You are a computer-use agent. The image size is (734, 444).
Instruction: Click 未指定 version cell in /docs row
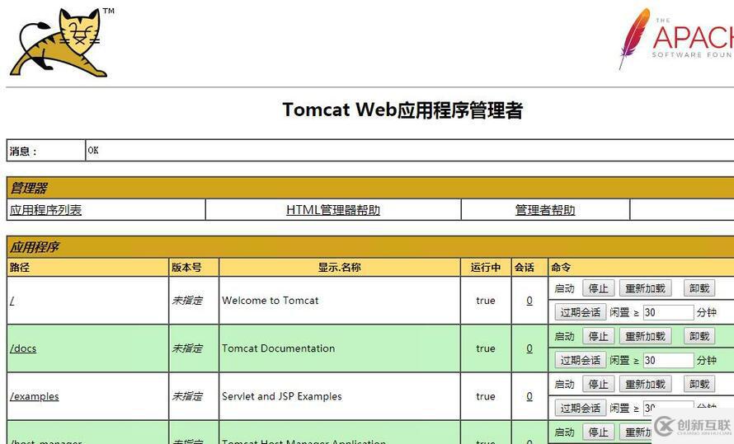(x=187, y=348)
